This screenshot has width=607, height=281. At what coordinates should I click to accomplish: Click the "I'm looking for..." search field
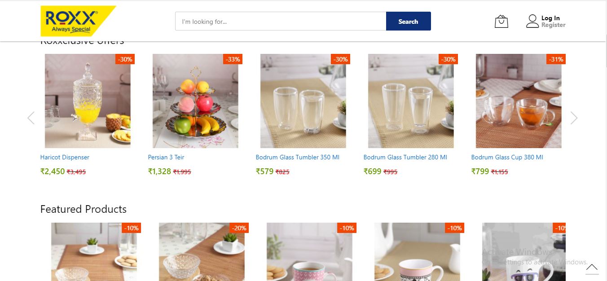tap(281, 22)
